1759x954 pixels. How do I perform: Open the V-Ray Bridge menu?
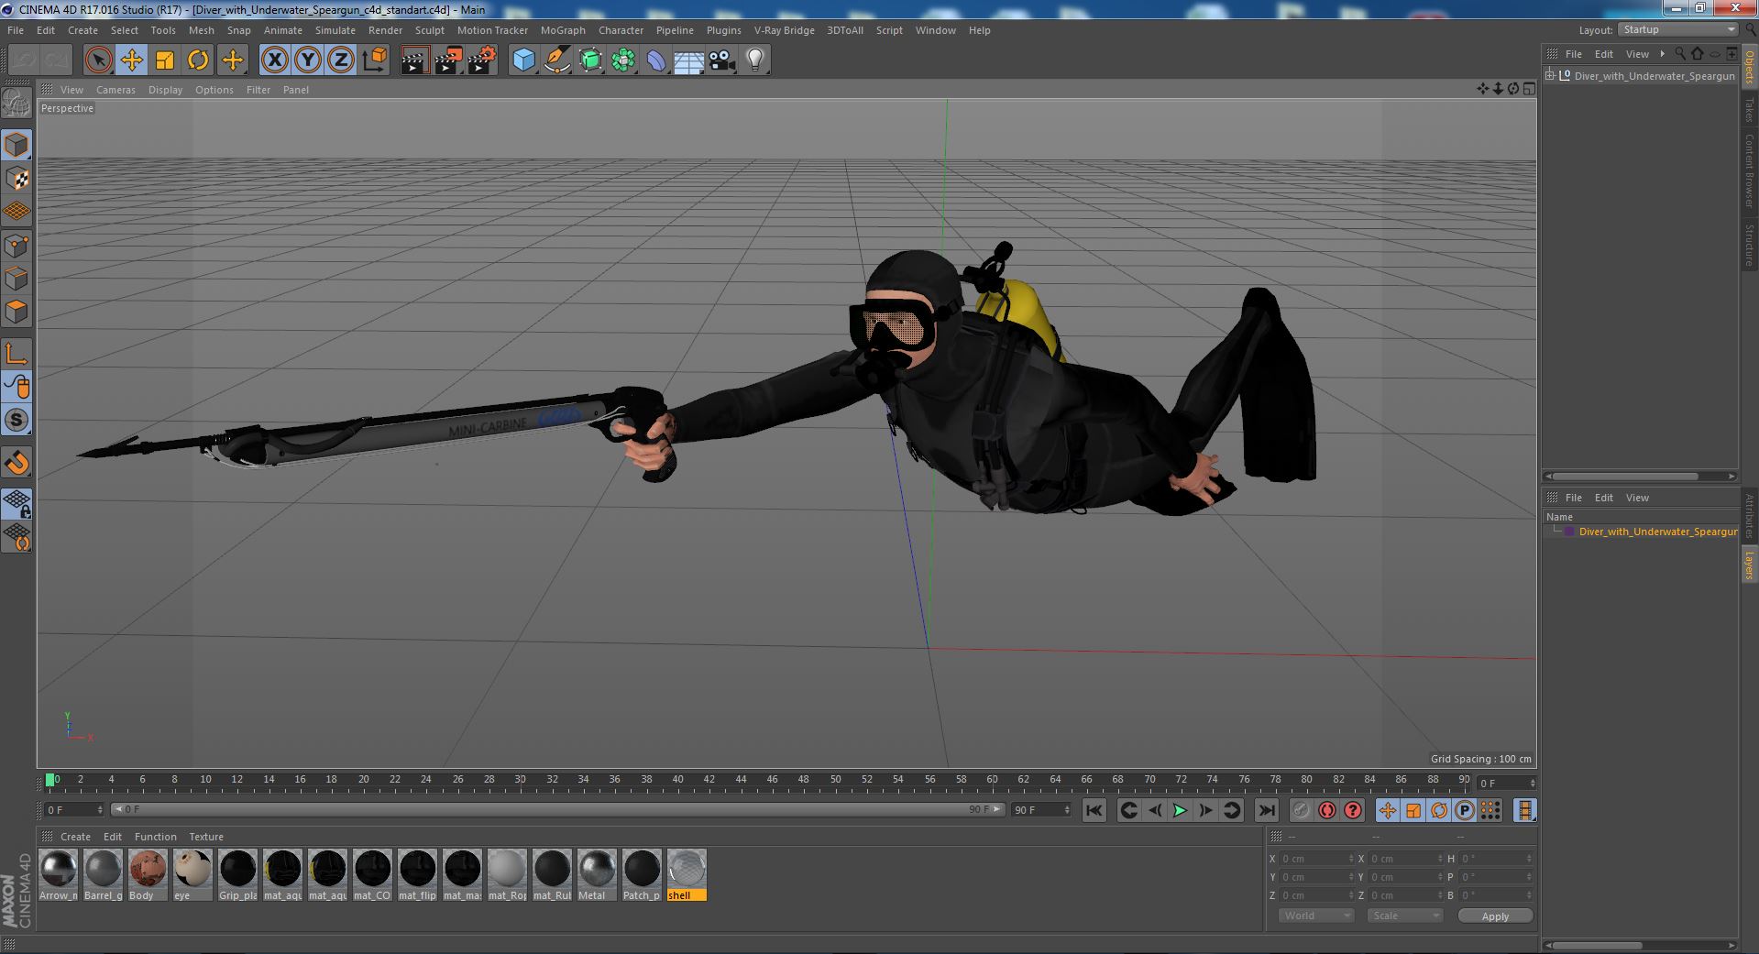[x=784, y=30]
